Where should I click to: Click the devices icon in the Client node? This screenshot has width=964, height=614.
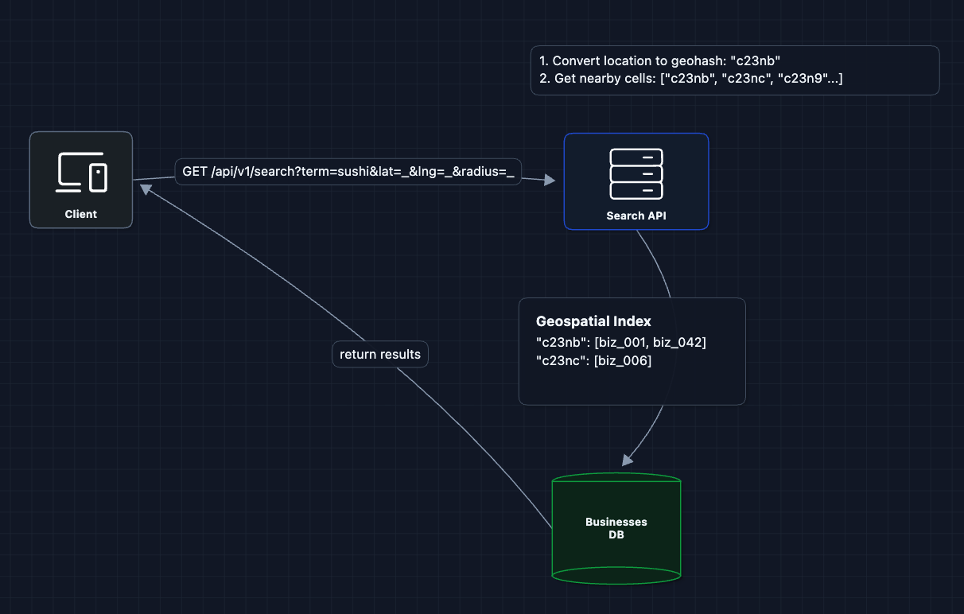[x=81, y=173]
